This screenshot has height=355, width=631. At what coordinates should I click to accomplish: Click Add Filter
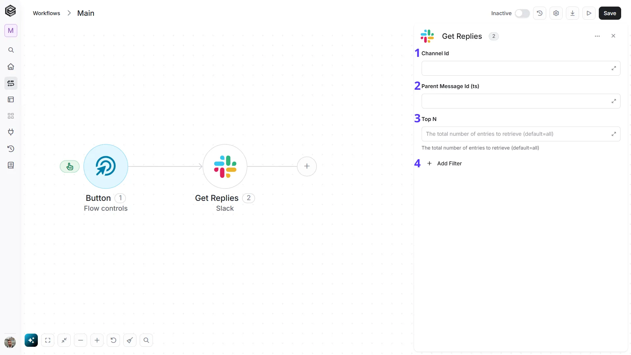tap(444, 163)
